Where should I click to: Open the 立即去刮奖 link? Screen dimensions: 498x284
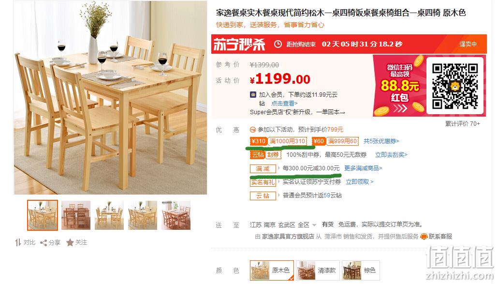391,155
